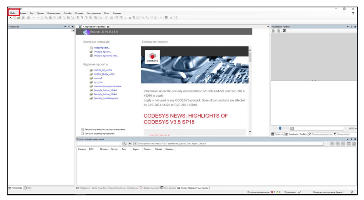Click the Символ column header
364x200 pixels.
coord(82,149)
